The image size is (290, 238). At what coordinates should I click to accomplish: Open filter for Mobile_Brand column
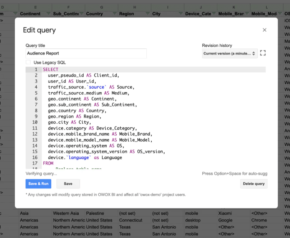pos(247,14)
